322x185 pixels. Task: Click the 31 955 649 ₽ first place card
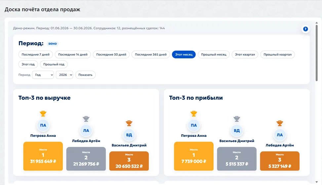(x=43, y=156)
